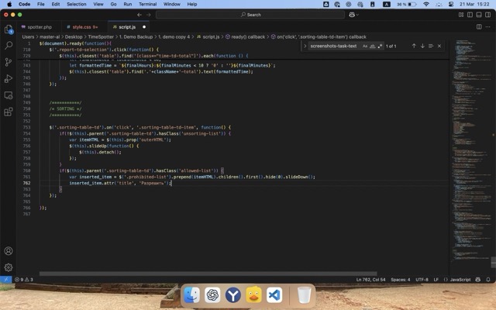Viewport: 496px width, 310px height.
Task: Go to next match in find widget
Action: pos(422,46)
